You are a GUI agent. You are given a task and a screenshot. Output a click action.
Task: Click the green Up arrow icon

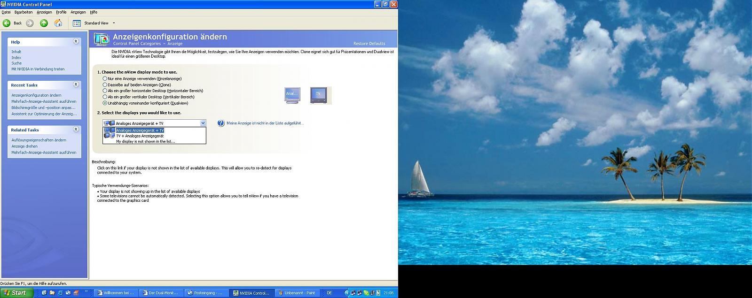[x=44, y=23]
